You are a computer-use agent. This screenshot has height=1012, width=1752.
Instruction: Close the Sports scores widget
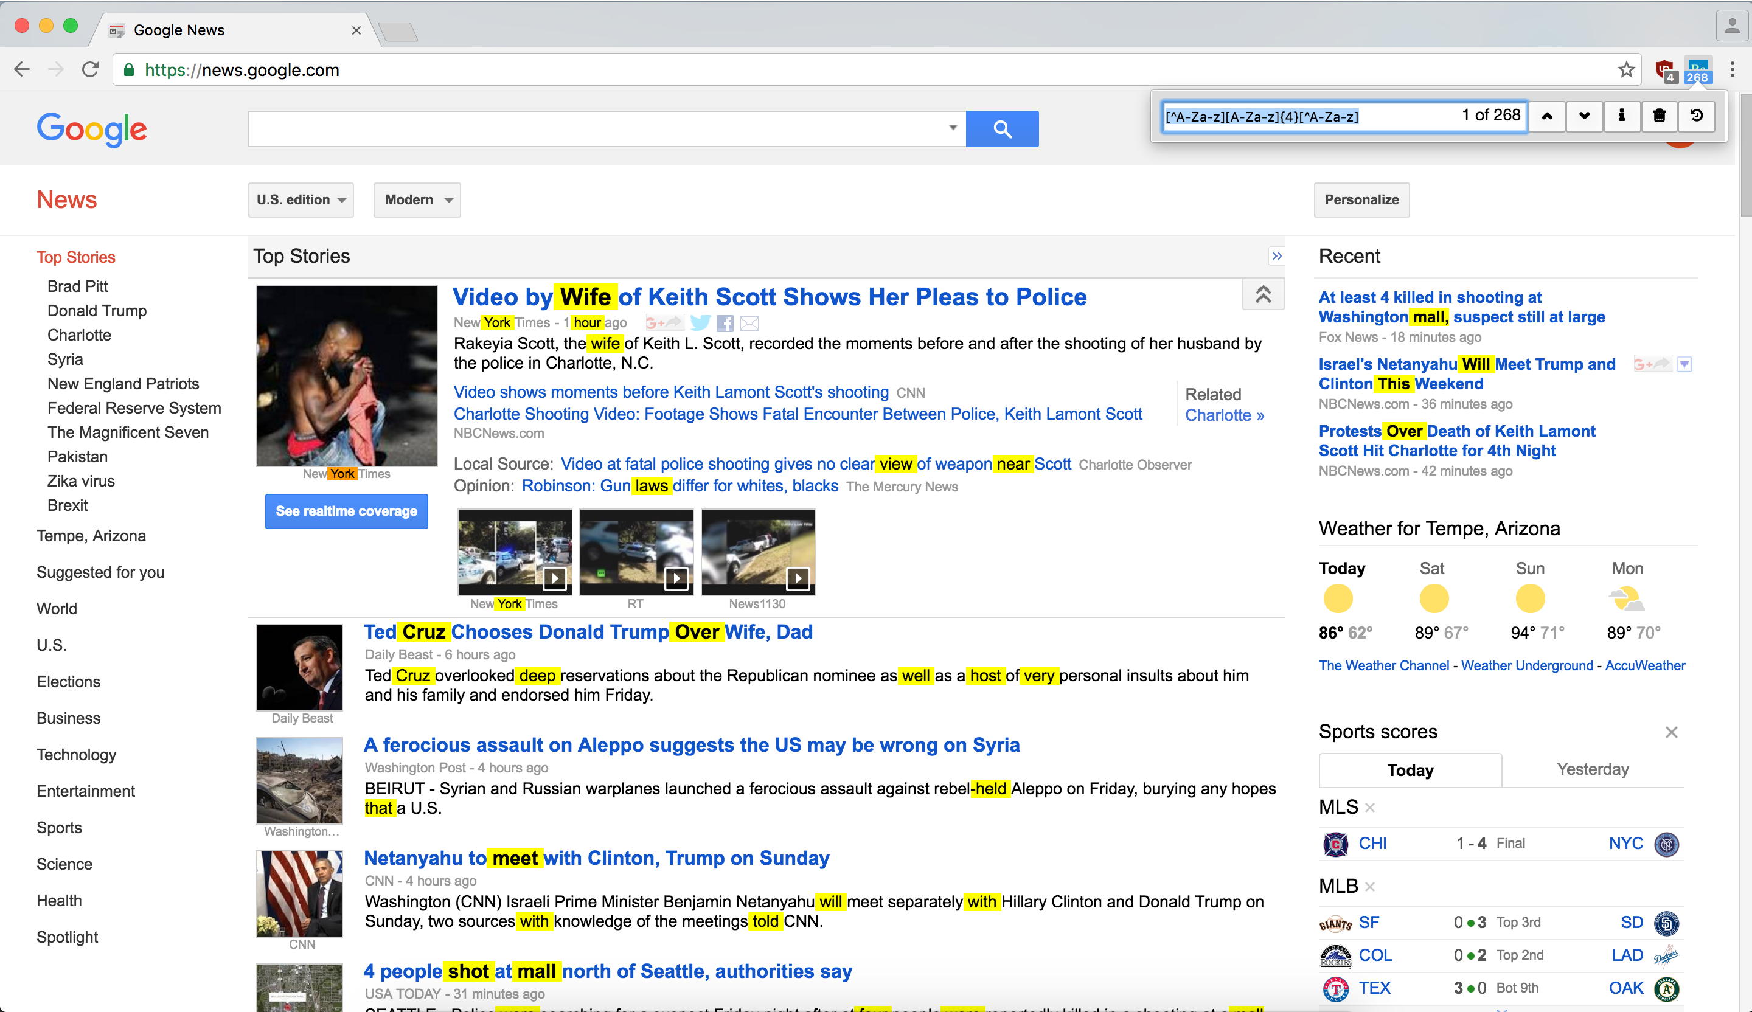[x=1671, y=732]
